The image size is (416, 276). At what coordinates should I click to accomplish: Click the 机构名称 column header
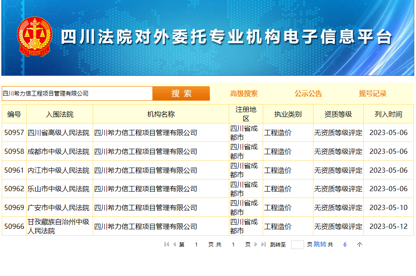pos(161,114)
